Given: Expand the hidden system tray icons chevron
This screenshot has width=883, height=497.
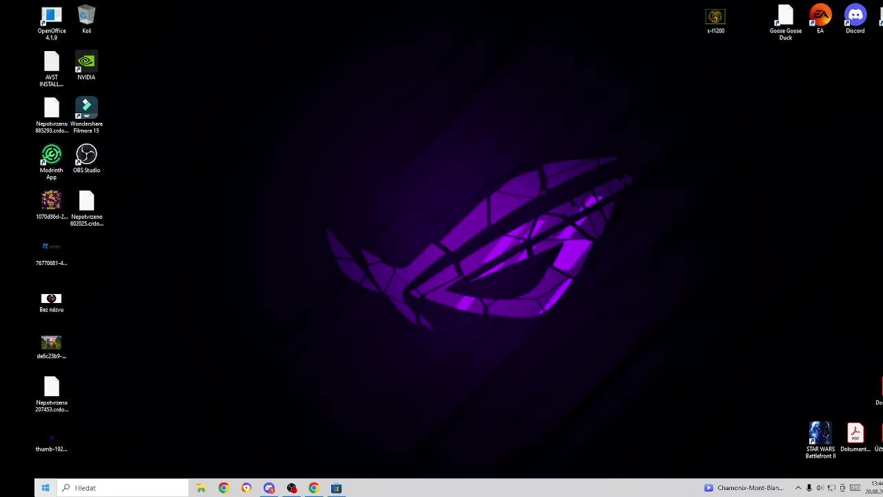Looking at the screenshot, I should (798, 488).
